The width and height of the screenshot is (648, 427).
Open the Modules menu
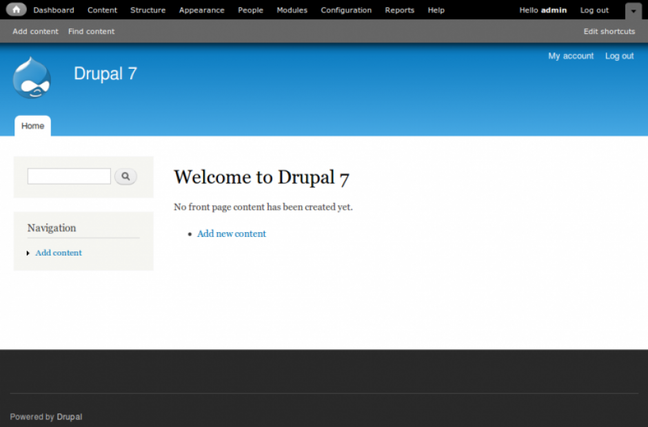tap(292, 10)
